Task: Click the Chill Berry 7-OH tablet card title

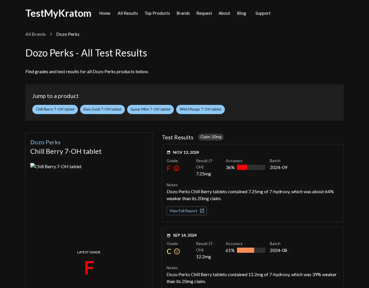Action: (x=66, y=151)
